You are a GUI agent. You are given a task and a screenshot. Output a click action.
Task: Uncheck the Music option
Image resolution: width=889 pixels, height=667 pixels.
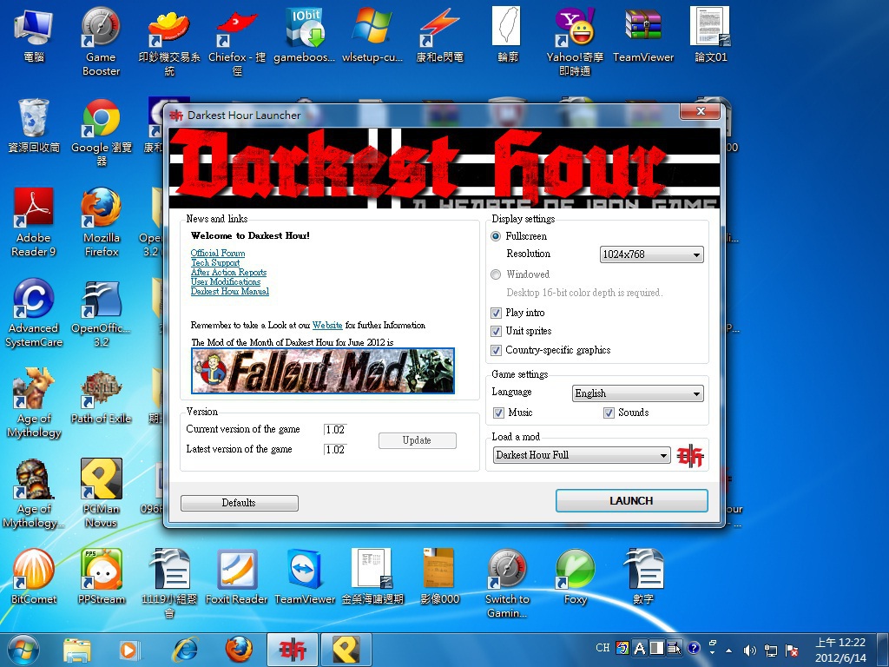499,413
